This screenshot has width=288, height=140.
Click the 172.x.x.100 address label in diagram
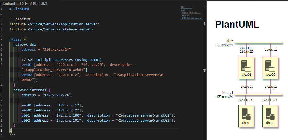[x=246, y=100]
